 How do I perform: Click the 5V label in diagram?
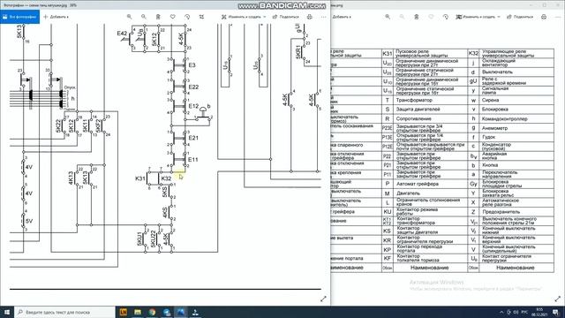[29, 221]
